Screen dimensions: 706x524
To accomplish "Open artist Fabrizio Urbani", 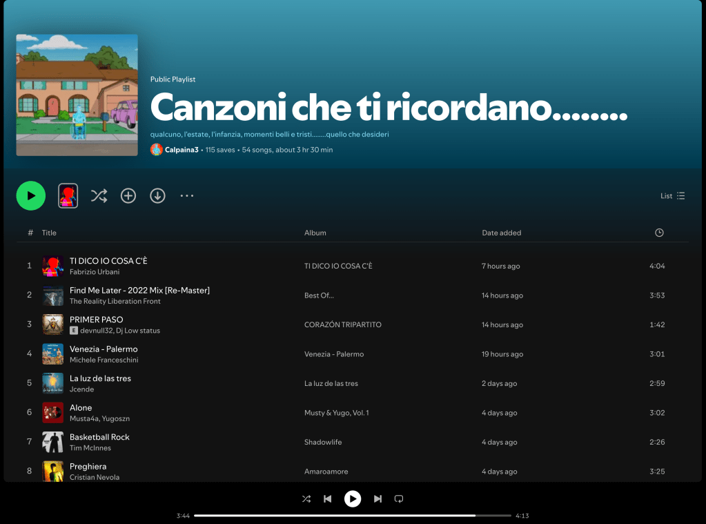I will coord(95,272).
